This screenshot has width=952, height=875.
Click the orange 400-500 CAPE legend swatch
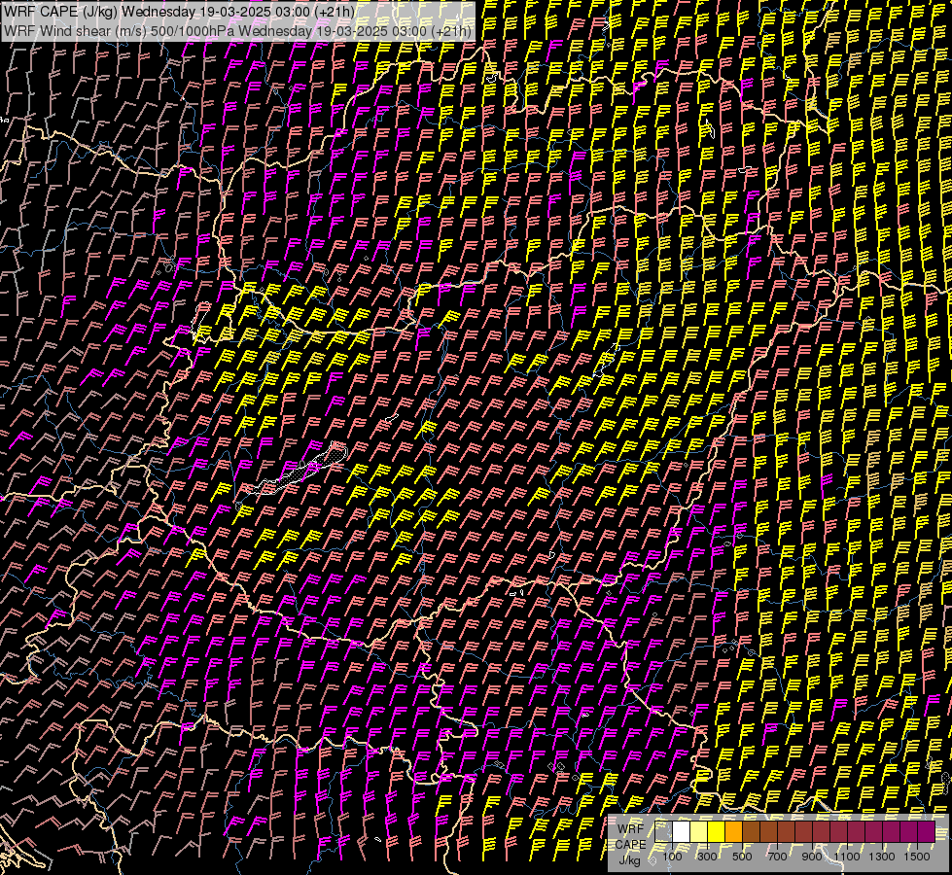pyautogui.click(x=733, y=832)
